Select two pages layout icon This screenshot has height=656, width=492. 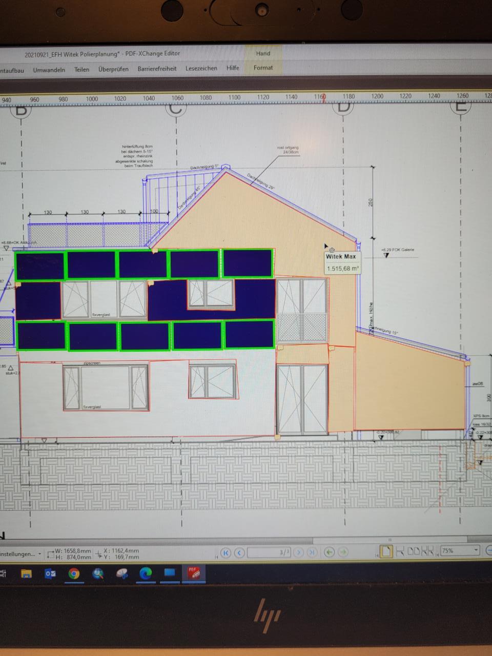(414, 551)
